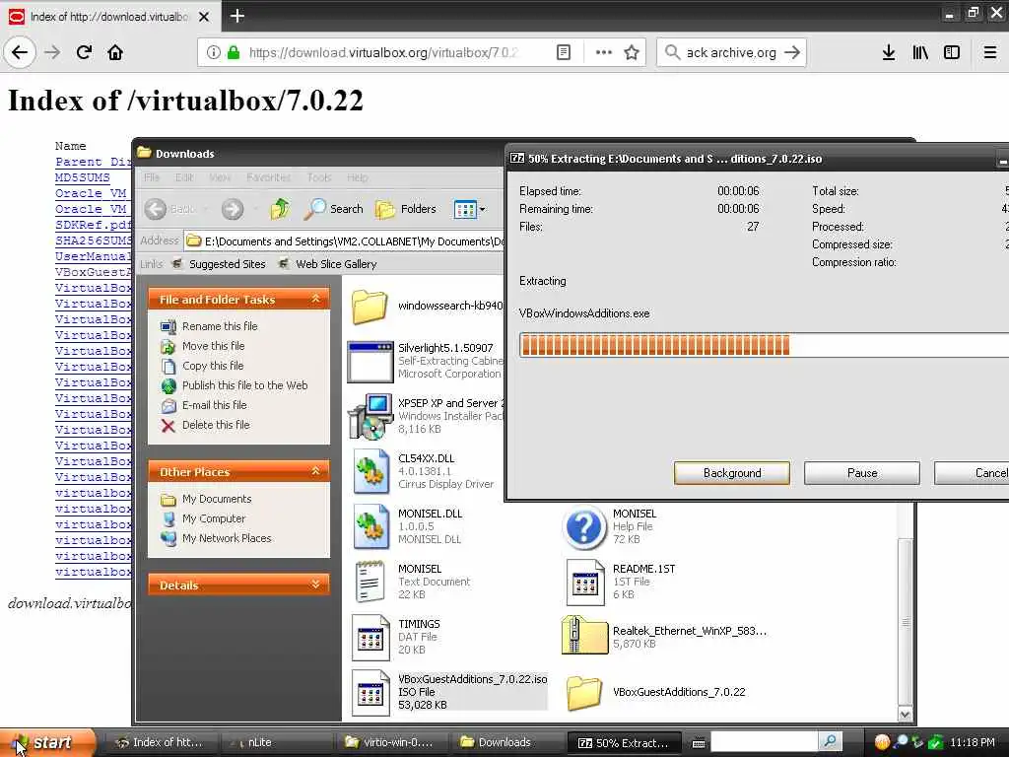The width and height of the screenshot is (1009, 757).
Task: Click Move this file
Action: pos(213,346)
